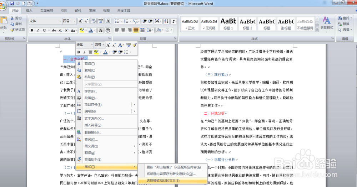Screen dimensions: 357x187
Task: Apply the 标题 2 heading style
Action: tap(247, 24)
